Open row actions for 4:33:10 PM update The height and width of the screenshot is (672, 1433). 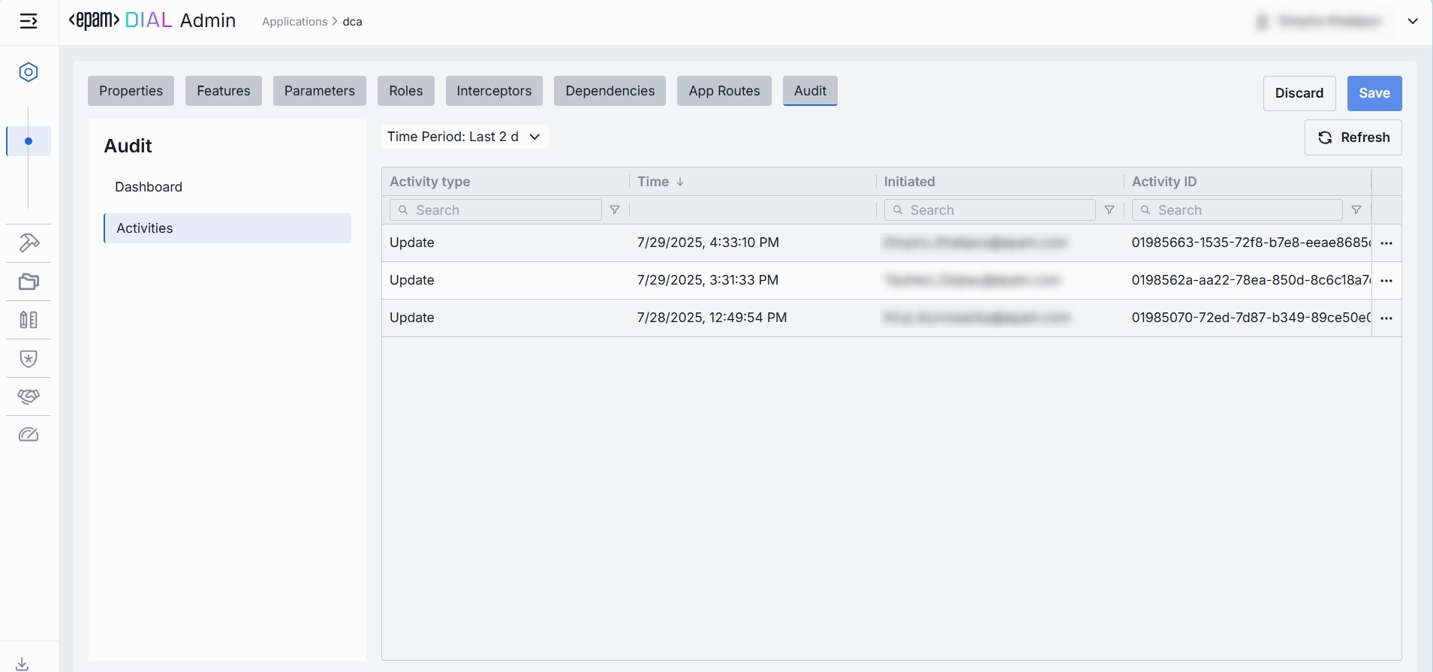tap(1386, 243)
